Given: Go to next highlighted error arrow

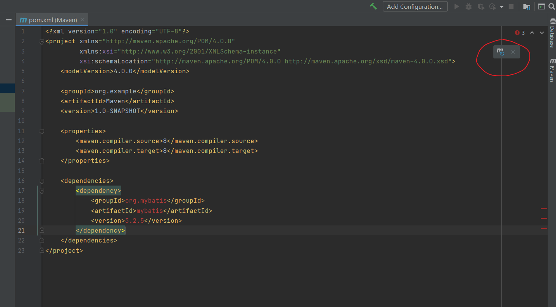Looking at the screenshot, I should tap(542, 33).
